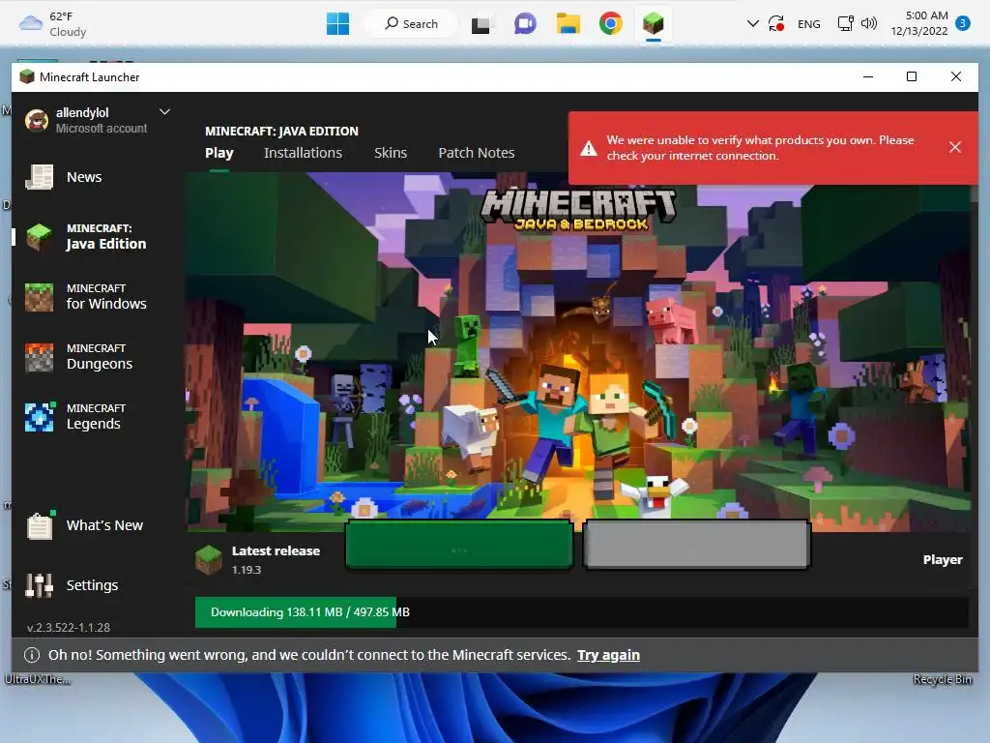Open the Windows Start button

coord(337,24)
